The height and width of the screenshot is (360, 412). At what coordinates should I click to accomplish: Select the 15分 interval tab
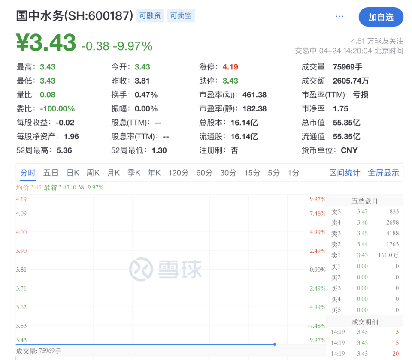tap(252, 173)
